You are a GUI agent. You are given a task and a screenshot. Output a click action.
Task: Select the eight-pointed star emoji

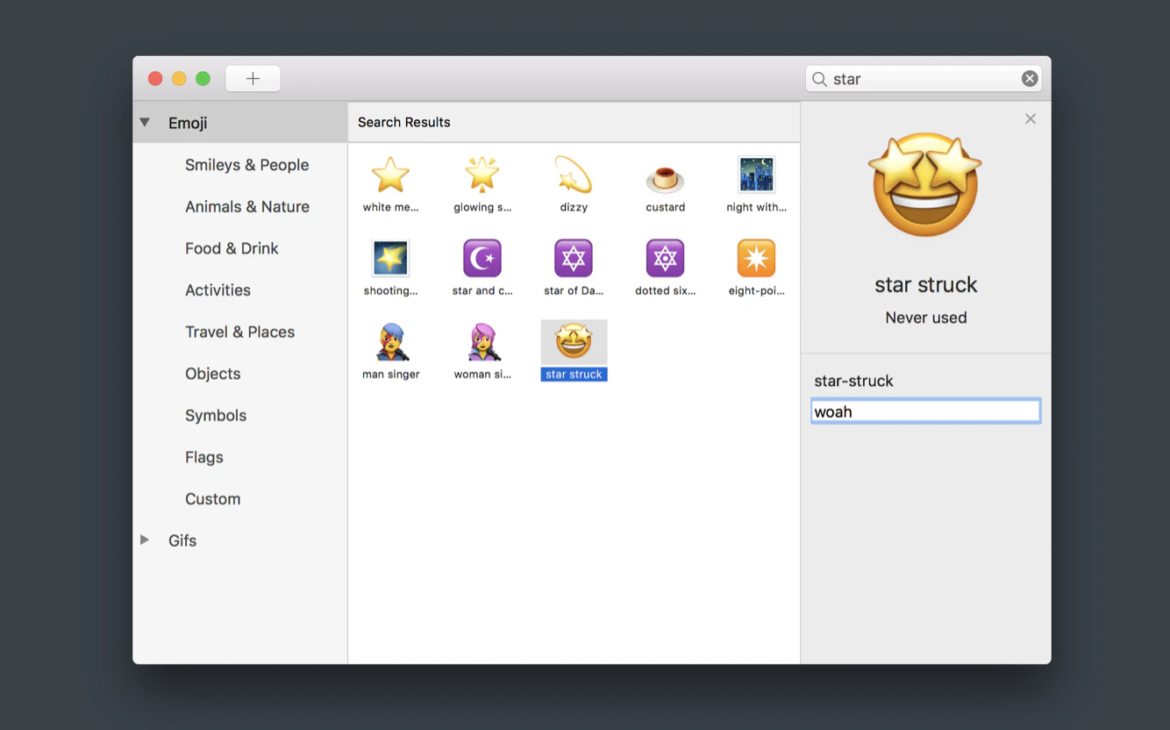[756, 259]
